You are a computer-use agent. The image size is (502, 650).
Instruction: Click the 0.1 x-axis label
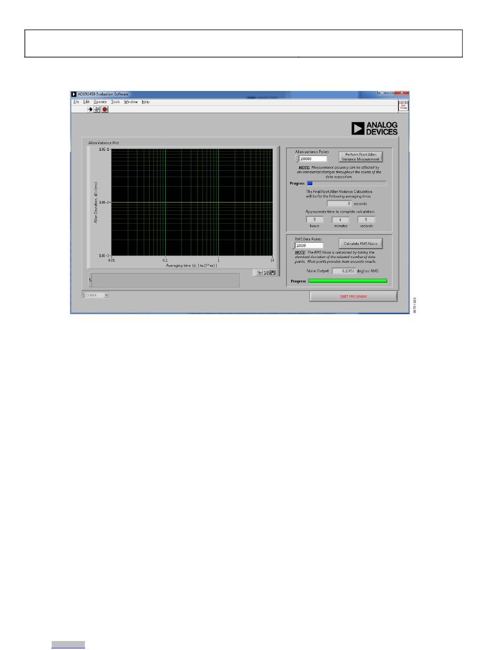coord(165,260)
